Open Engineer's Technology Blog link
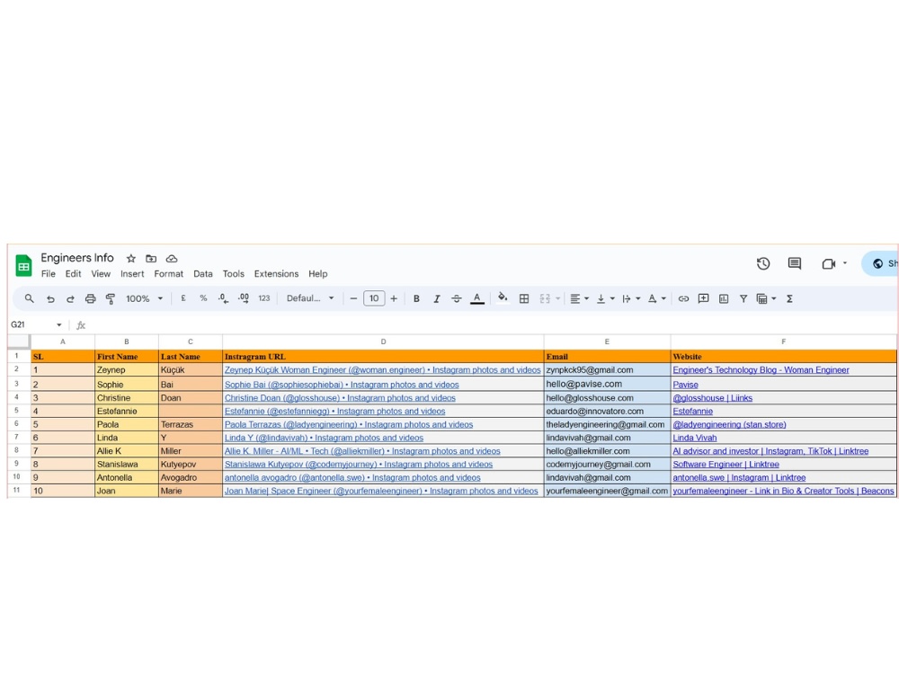The height and width of the screenshot is (674, 899). click(x=761, y=370)
